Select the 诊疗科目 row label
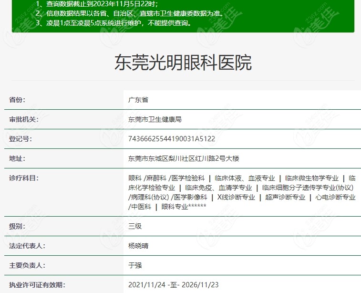This screenshot has height=293, width=361. click(x=24, y=178)
